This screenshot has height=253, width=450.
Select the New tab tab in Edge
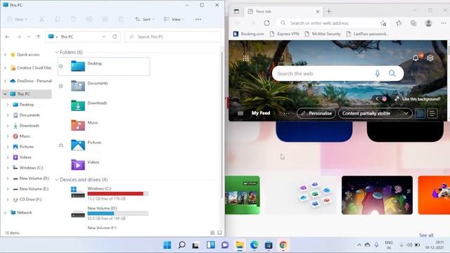point(283,11)
